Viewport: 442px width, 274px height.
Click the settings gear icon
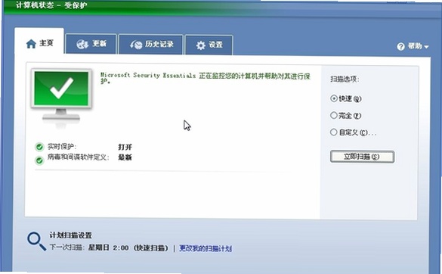(201, 45)
